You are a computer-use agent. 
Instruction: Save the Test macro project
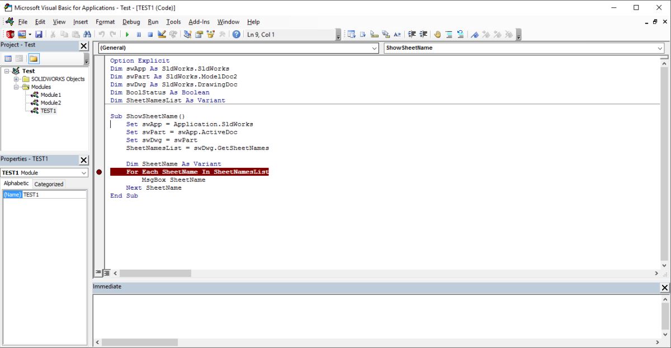point(39,35)
